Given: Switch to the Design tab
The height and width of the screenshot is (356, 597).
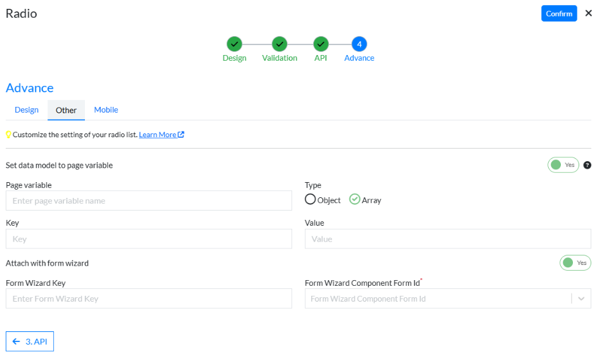Looking at the screenshot, I should tap(27, 110).
